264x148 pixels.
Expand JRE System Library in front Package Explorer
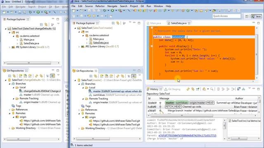[79, 46]
